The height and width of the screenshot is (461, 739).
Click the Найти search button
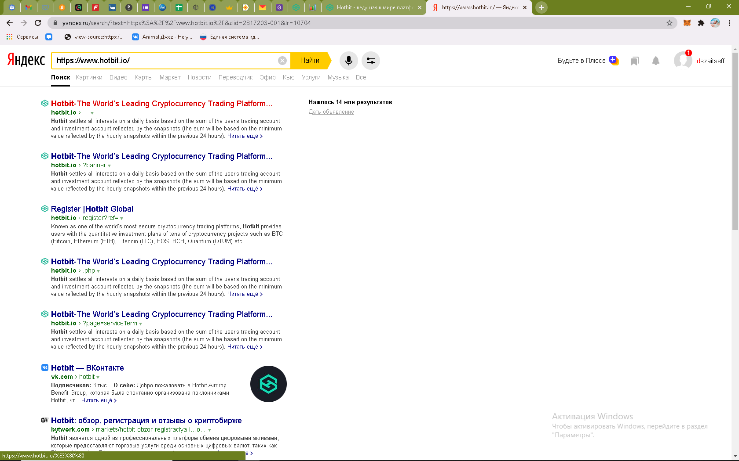point(310,61)
